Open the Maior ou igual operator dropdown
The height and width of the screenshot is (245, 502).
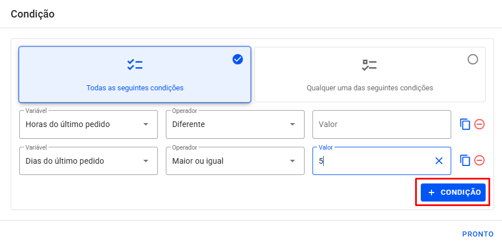pyautogui.click(x=235, y=161)
